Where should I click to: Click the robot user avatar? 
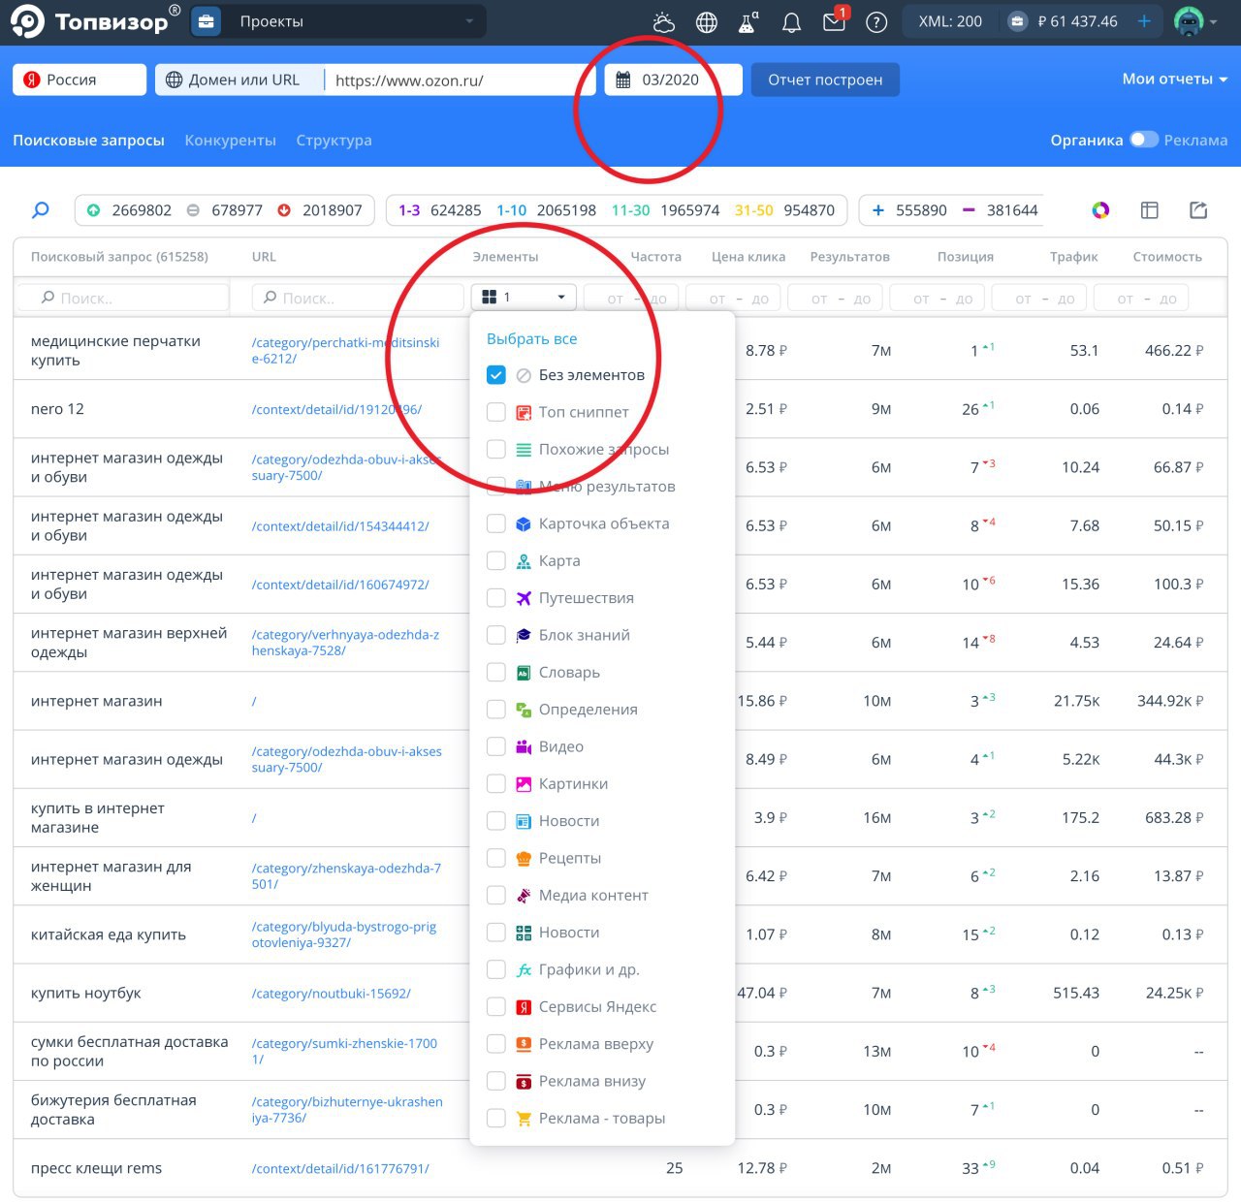1189,21
